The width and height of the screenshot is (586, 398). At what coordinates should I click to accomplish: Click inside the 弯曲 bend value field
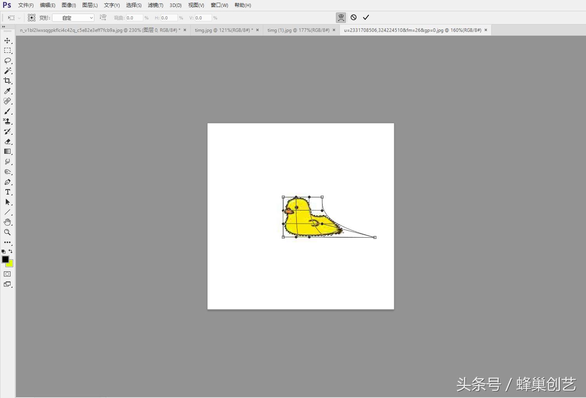[x=134, y=17]
